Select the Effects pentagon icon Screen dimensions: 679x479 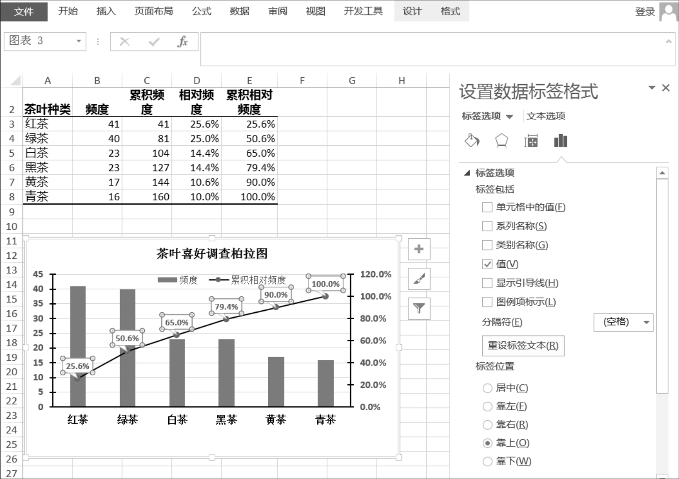tap(501, 141)
